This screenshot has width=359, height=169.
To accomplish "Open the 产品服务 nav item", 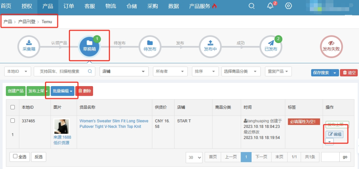I will [200, 6].
